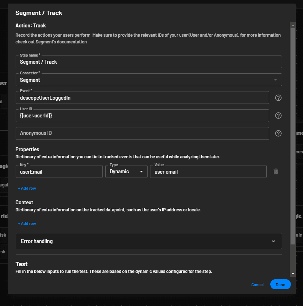
Task: Open help for the Event field
Action: 278,97
